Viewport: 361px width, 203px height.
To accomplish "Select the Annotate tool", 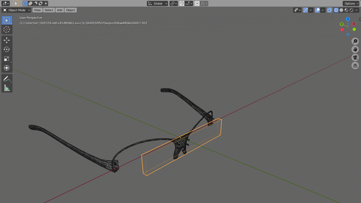I will click(7, 79).
